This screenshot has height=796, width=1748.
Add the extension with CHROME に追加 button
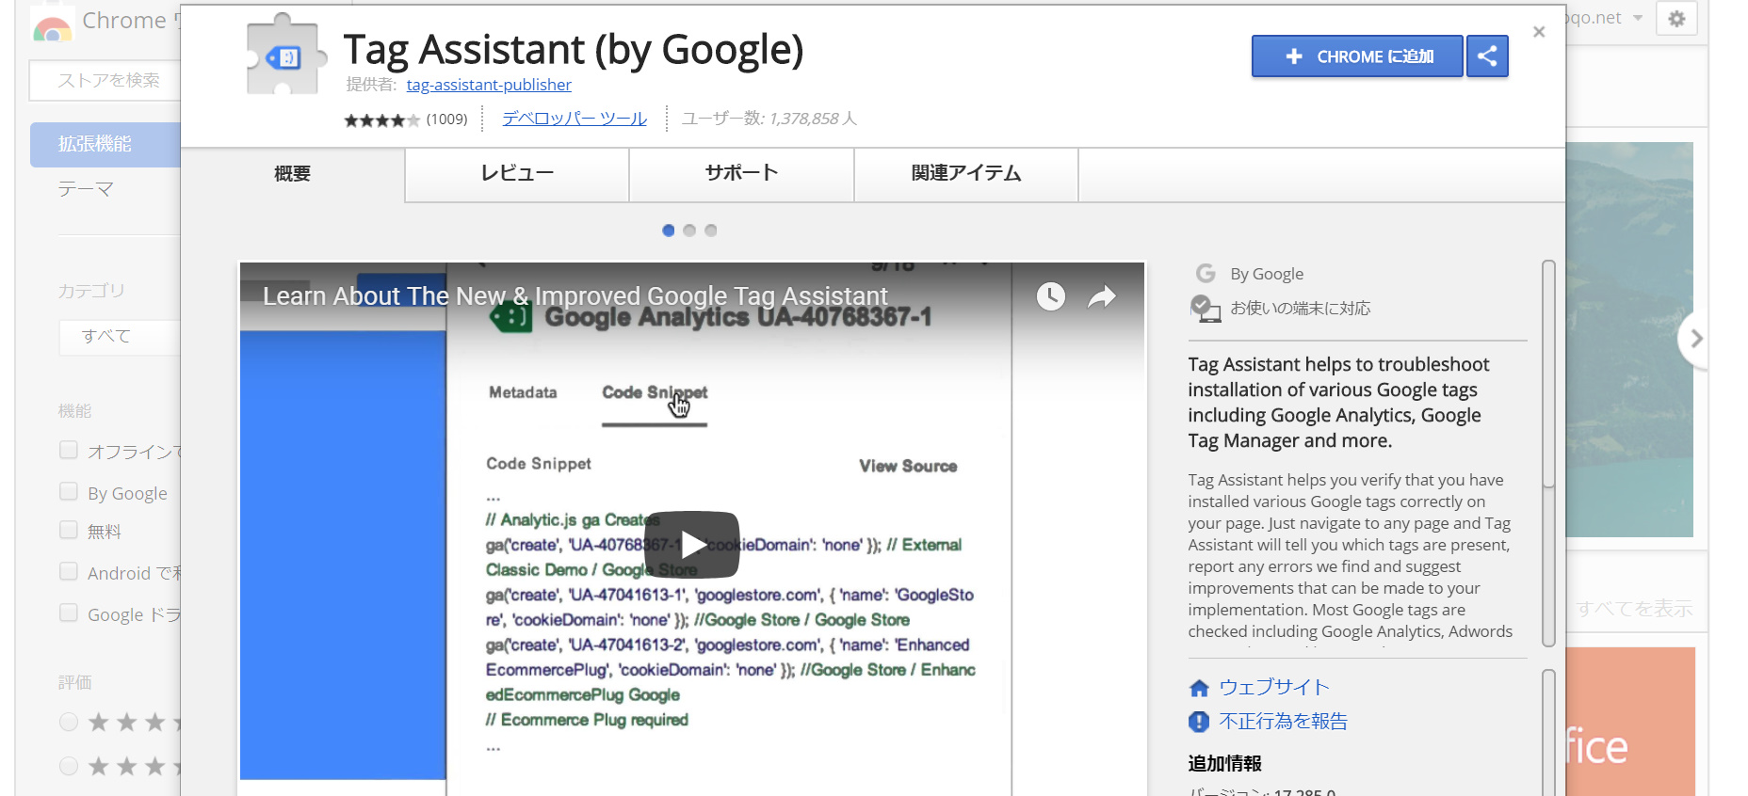pos(1357,56)
